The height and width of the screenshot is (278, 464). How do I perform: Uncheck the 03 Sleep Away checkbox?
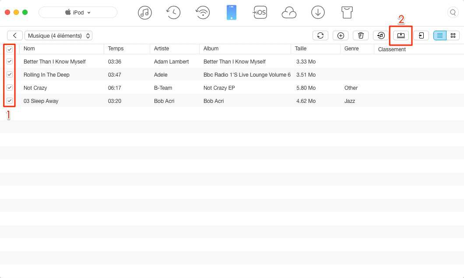coord(10,100)
